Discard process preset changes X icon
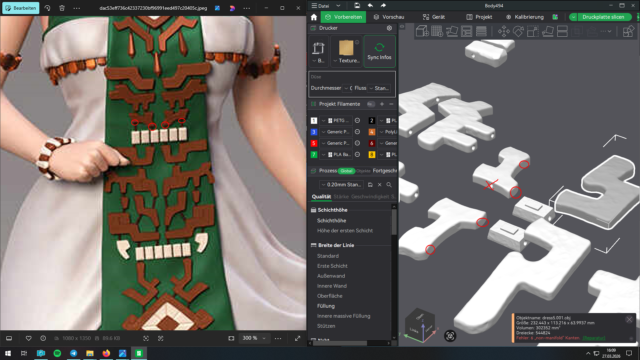This screenshot has width=640, height=360. tap(380, 185)
